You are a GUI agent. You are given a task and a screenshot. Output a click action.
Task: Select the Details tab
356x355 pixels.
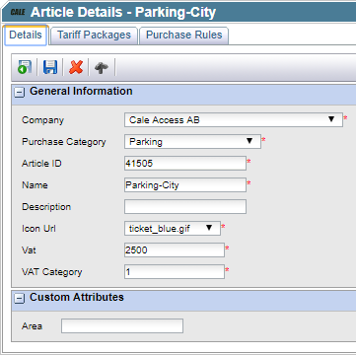(26, 35)
